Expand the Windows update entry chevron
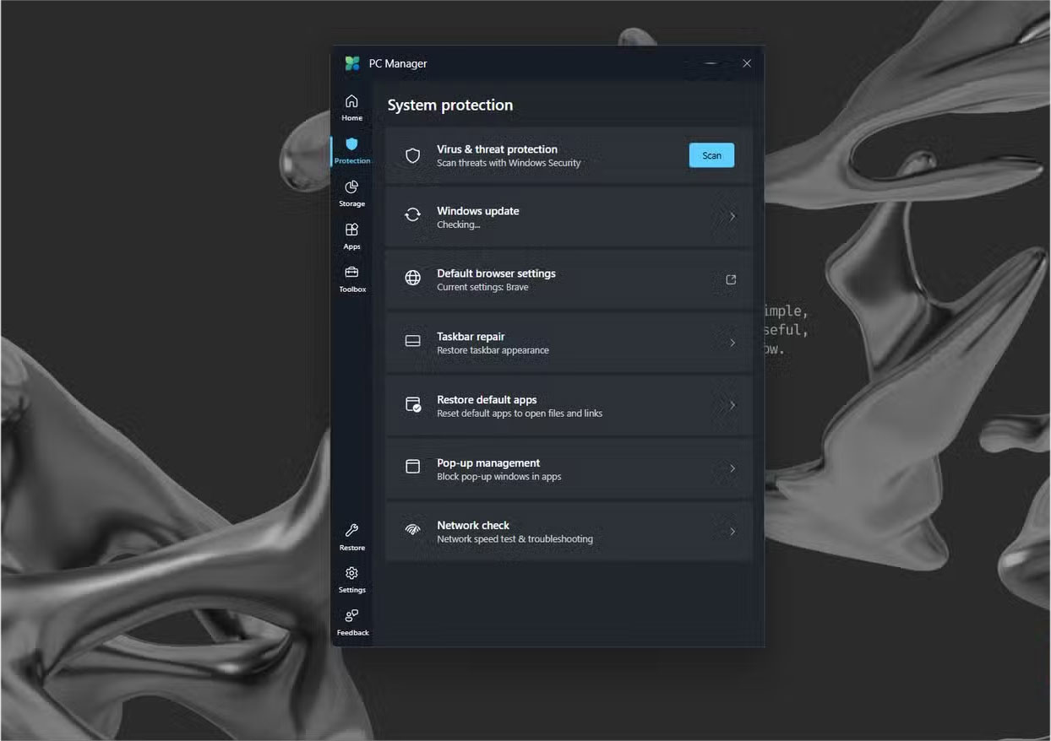The image size is (1051, 741). [732, 216]
